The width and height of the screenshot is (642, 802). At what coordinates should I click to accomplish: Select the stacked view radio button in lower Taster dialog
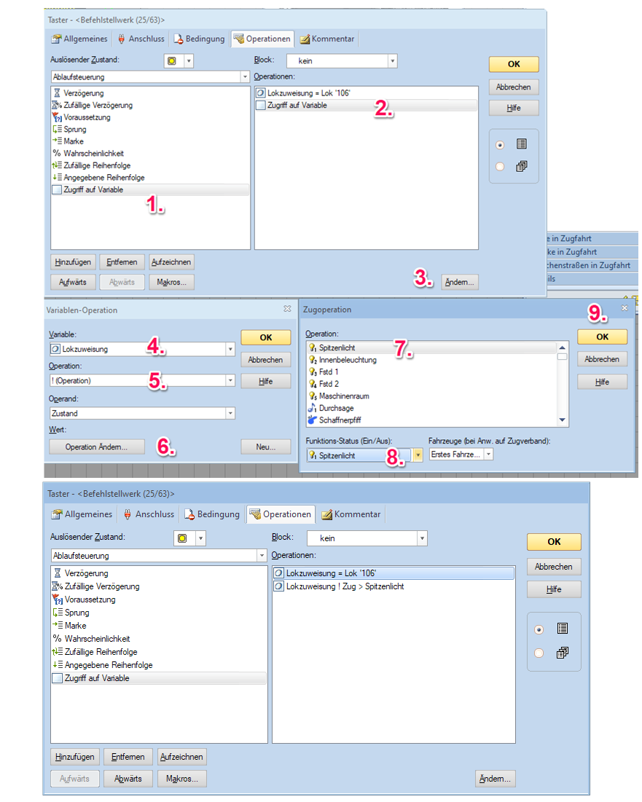tap(539, 653)
